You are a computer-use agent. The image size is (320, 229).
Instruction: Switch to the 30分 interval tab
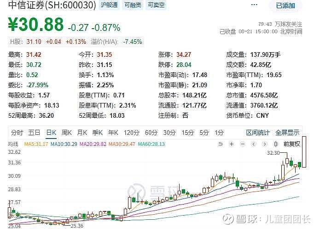tap(169, 133)
